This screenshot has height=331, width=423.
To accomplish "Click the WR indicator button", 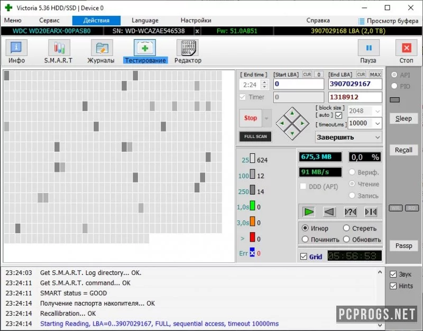I will pyautogui.click(x=396, y=208).
